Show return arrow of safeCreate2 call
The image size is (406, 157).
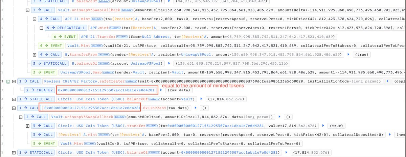388,81
